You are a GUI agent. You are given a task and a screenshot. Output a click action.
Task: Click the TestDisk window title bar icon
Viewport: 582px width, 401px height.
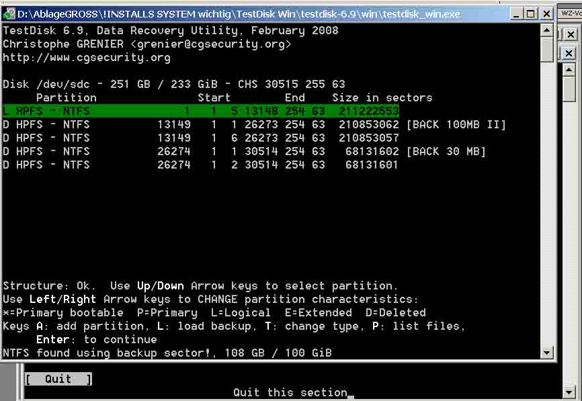[x=9, y=14]
